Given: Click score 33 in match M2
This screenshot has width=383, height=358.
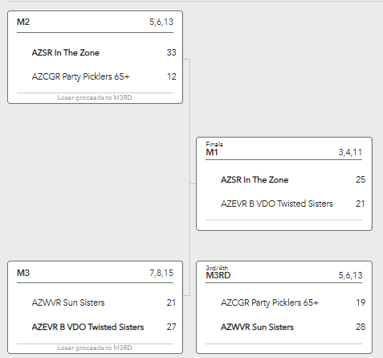Looking at the screenshot, I should click(x=171, y=52).
